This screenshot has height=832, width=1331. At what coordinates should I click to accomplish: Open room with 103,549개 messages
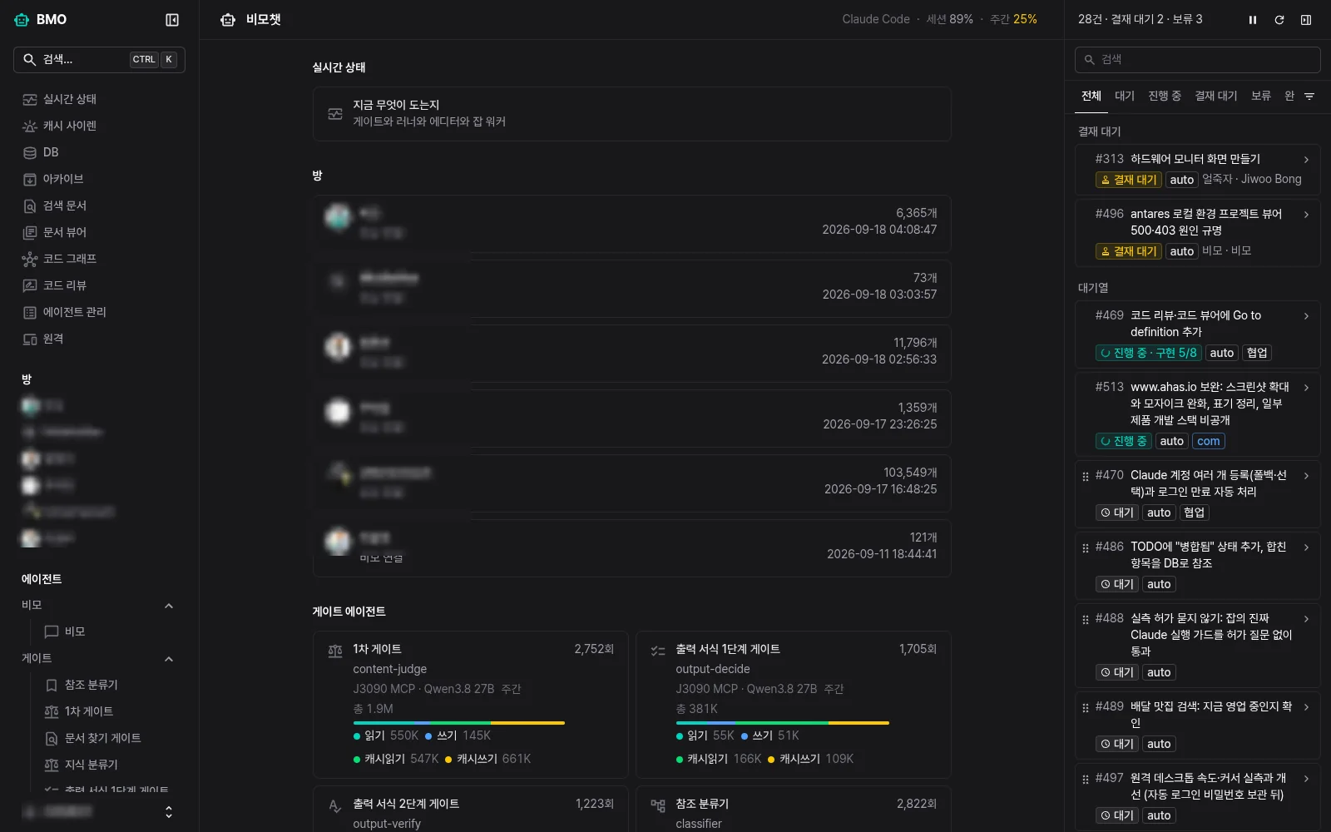click(632, 483)
